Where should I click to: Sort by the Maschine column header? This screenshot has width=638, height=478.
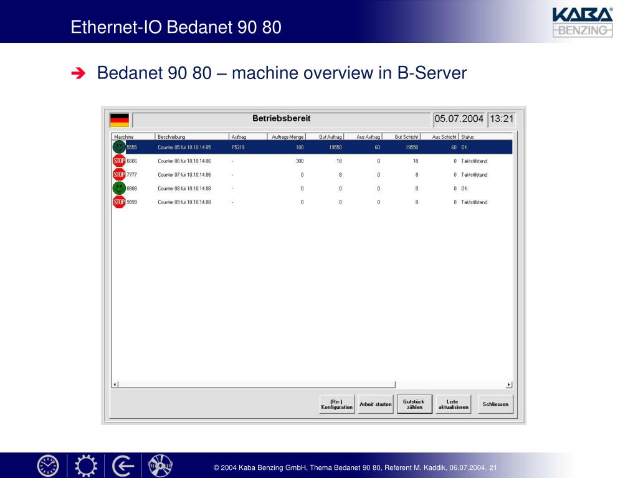click(x=133, y=137)
